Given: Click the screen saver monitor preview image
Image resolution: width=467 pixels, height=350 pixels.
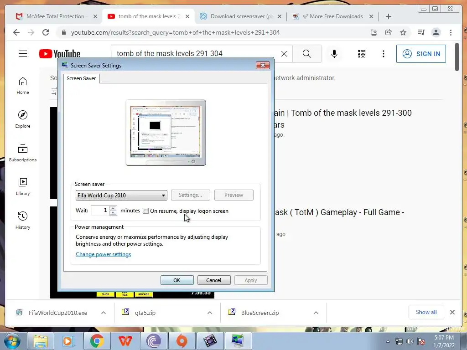Looking at the screenshot, I should point(166,133).
